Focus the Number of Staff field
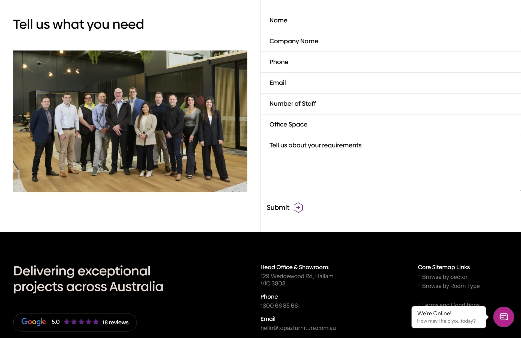Viewport: 521px width, 338px height. coord(390,104)
